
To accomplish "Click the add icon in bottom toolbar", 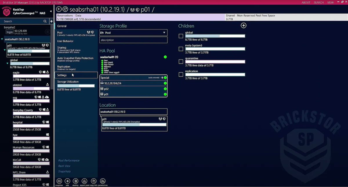I will [67, 181].
